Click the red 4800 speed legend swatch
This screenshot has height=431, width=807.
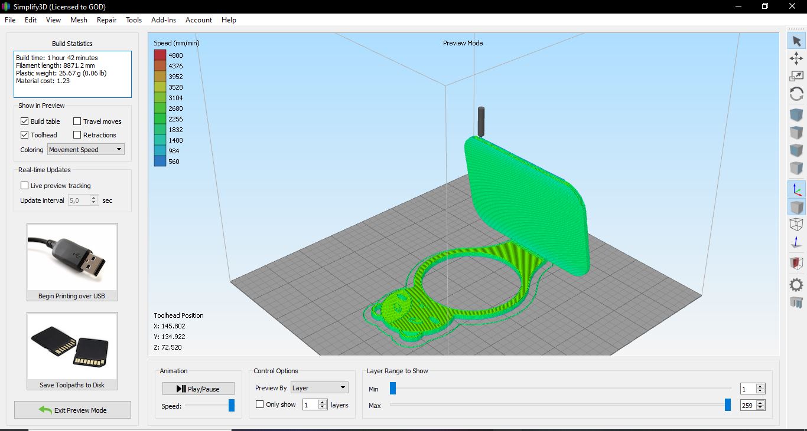tap(160, 55)
